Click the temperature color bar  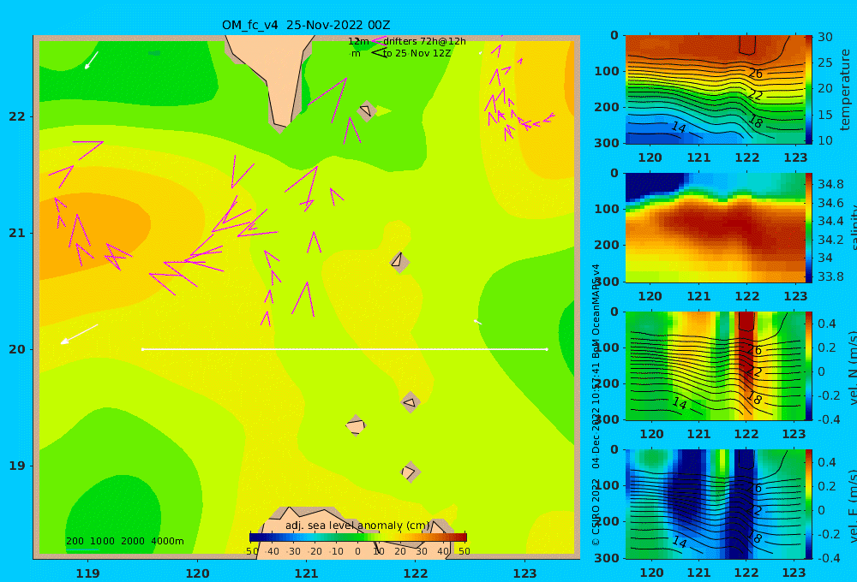(x=809, y=90)
